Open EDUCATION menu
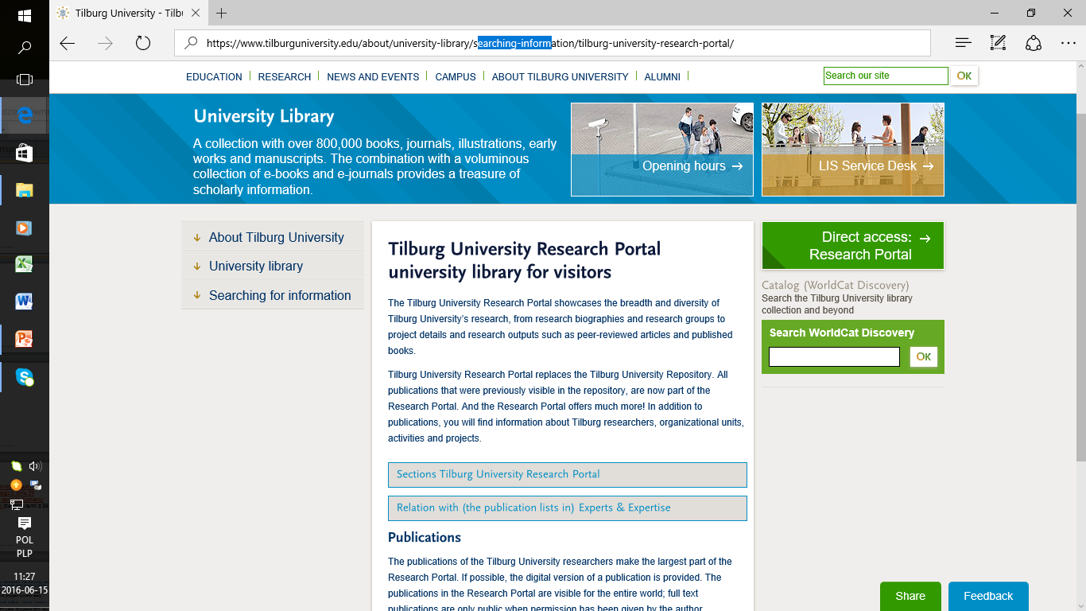The height and width of the screenshot is (611, 1086). point(214,76)
